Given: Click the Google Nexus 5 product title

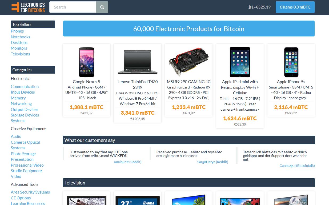Looking at the screenshot, I should coord(86,82).
